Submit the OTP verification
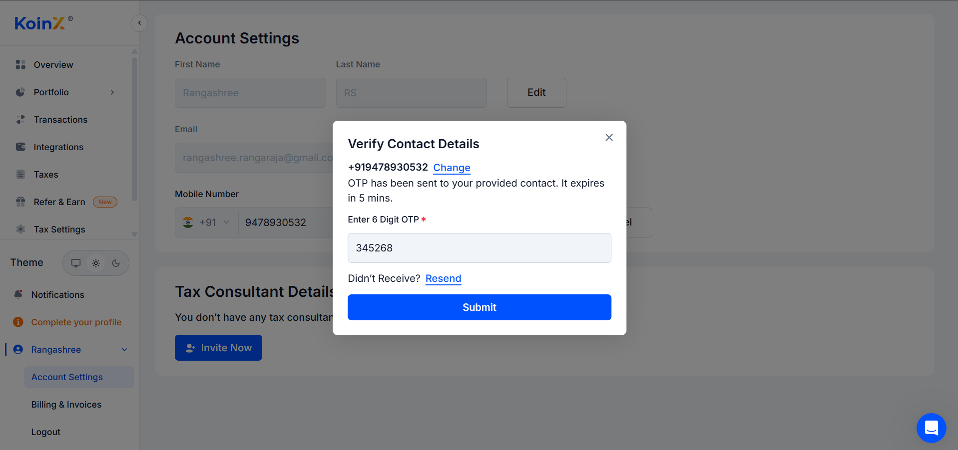Image resolution: width=958 pixels, height=450 pixels. point(479,307)
